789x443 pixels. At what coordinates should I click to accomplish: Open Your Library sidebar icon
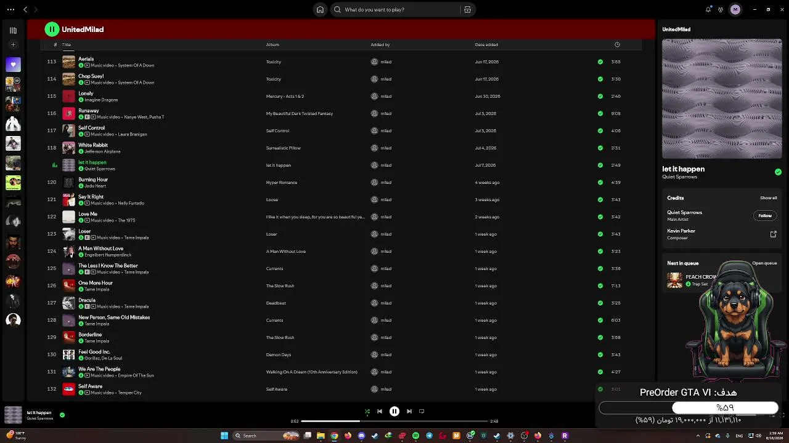click(13, 30)
